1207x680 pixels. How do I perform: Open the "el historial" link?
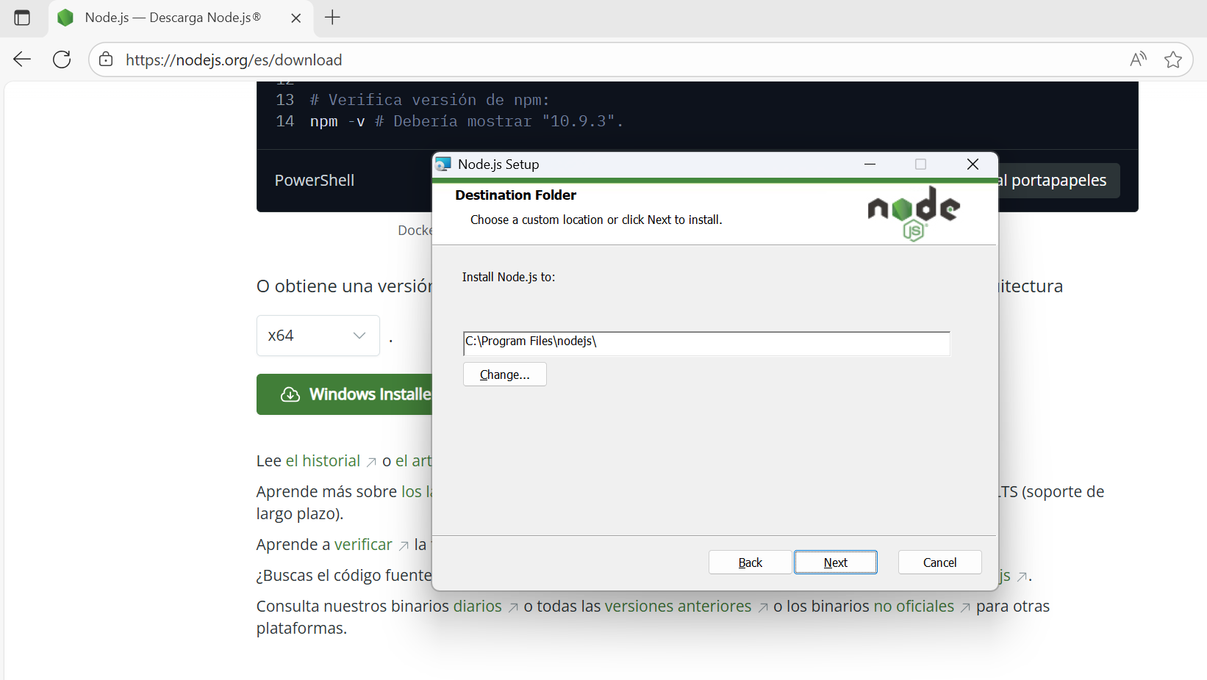click(323, 460)
